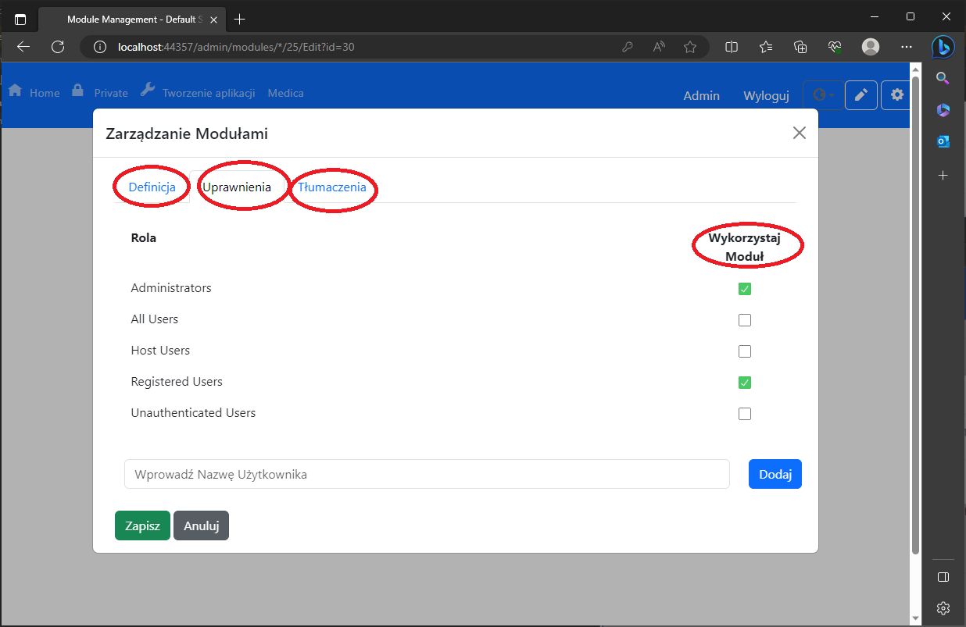Viewport: 966px width, 627px height.
Task: Click the pencil edit mode icon
Action: pyautogui.click(x=860, y=94)
